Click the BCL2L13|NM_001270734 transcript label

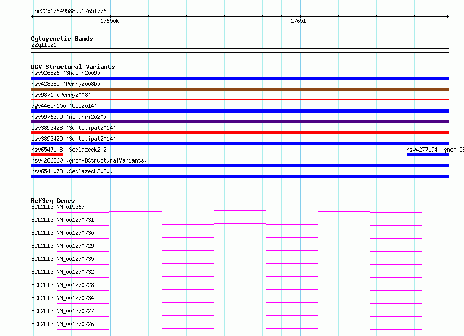click(63, 298)
